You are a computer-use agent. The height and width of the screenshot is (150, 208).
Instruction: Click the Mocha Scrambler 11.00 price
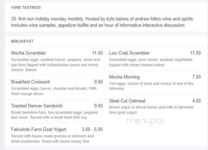(98, 53)
